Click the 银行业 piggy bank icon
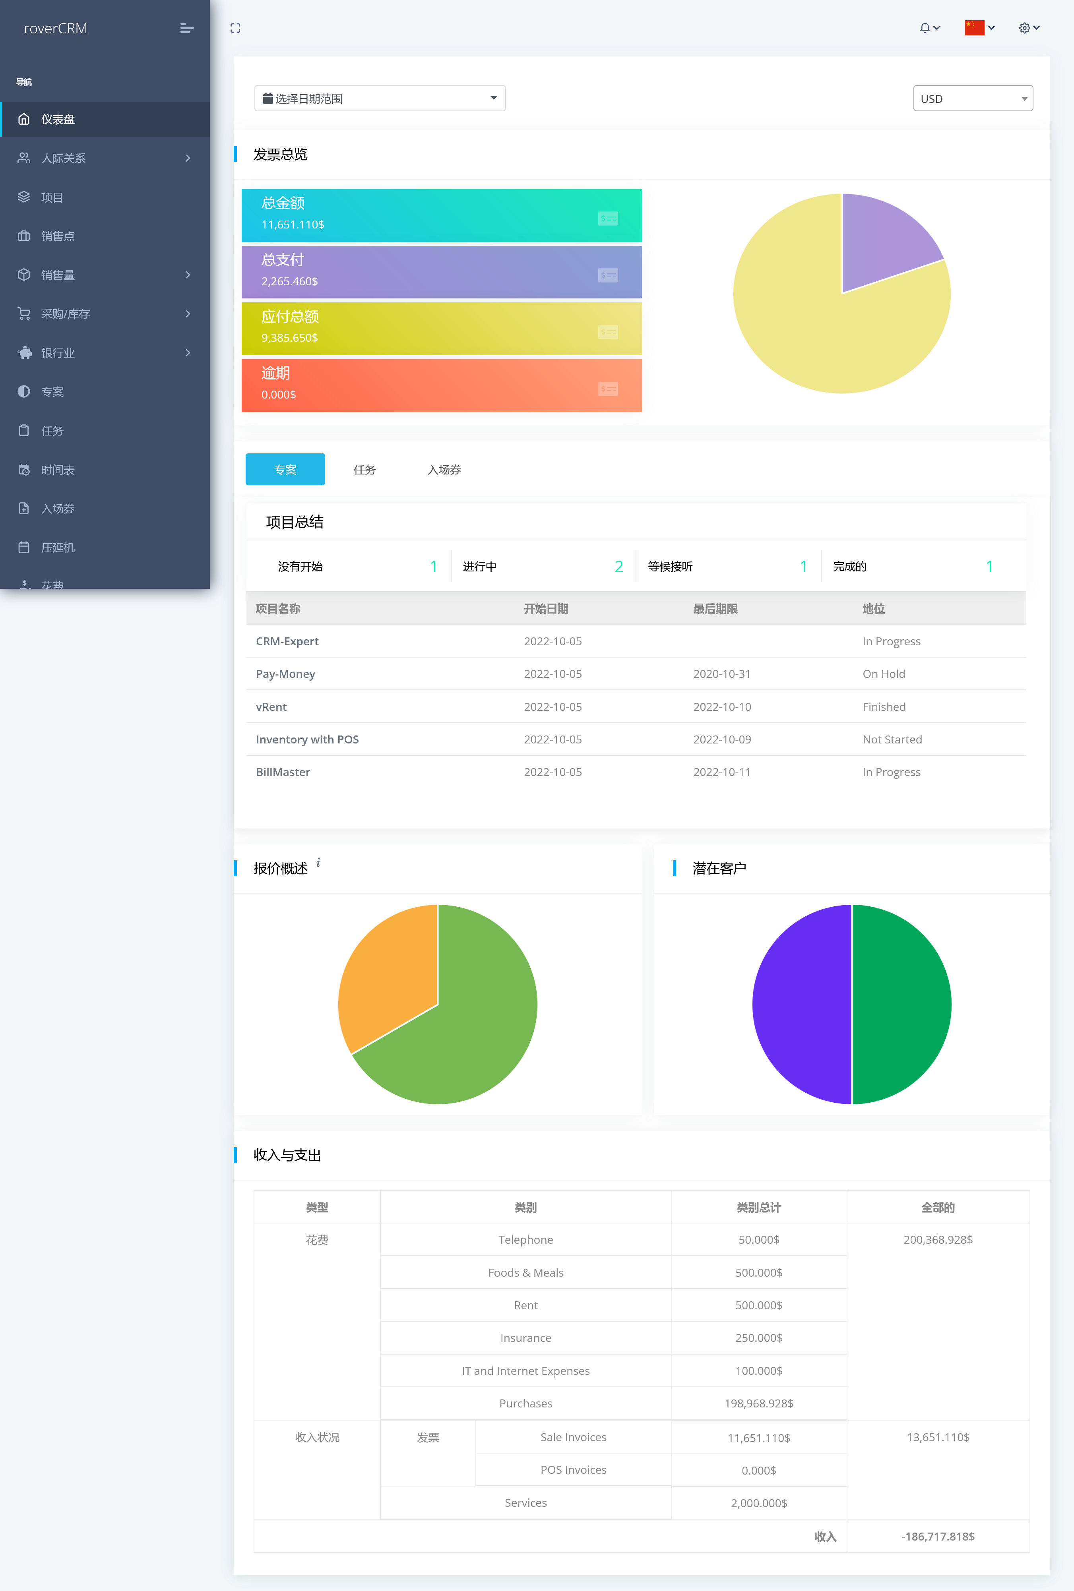1074x1591 pixels. 25,352
